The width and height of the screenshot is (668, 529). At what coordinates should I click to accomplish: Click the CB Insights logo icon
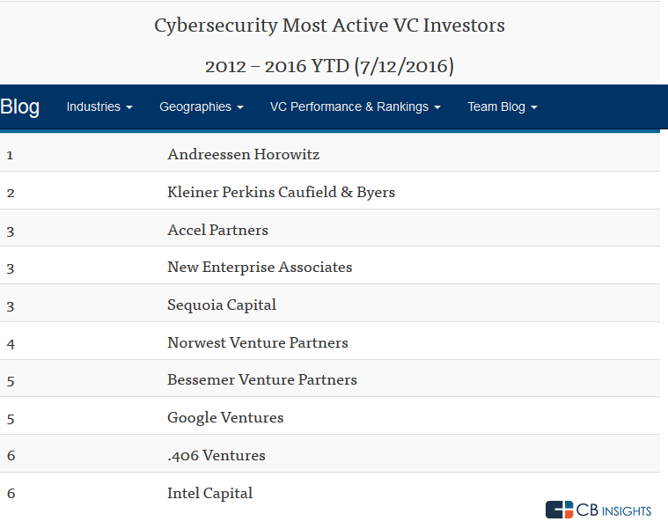point(559,510)
